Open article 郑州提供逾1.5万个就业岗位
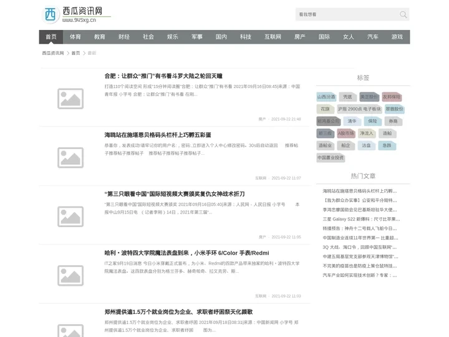Viewport: 449px width, 337px height. (178, 312)
